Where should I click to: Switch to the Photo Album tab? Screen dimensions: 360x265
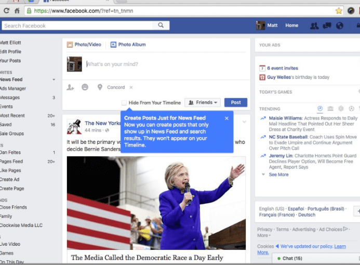(x=128, y=45)
